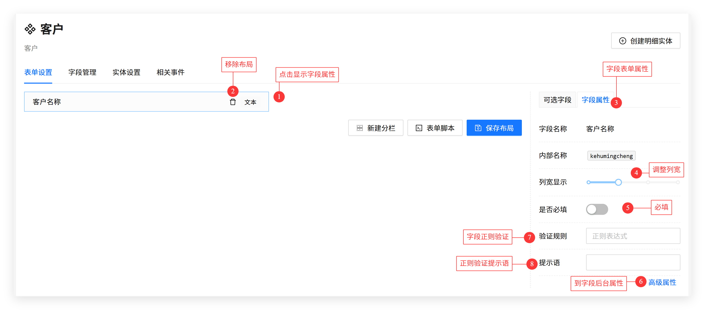Click the entity diamond icon beside 客户 title

pos(30,29)
